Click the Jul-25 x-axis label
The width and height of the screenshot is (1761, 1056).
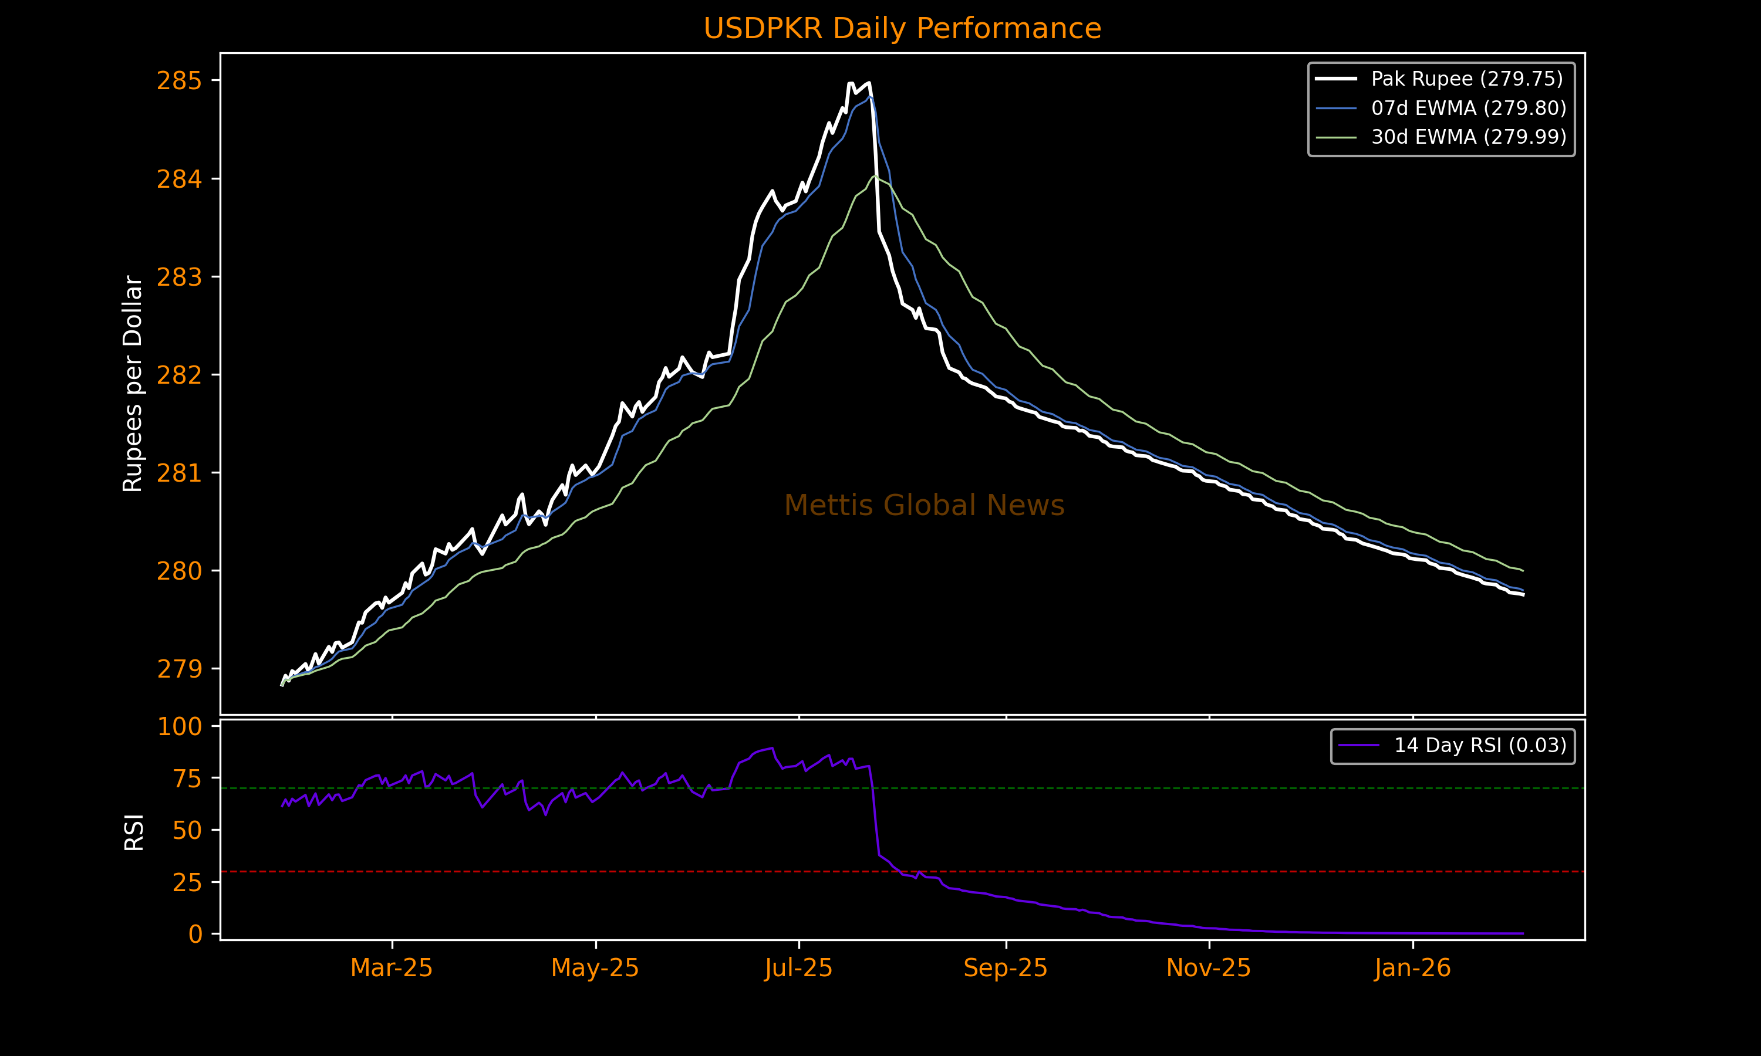(x=799, y=968)
